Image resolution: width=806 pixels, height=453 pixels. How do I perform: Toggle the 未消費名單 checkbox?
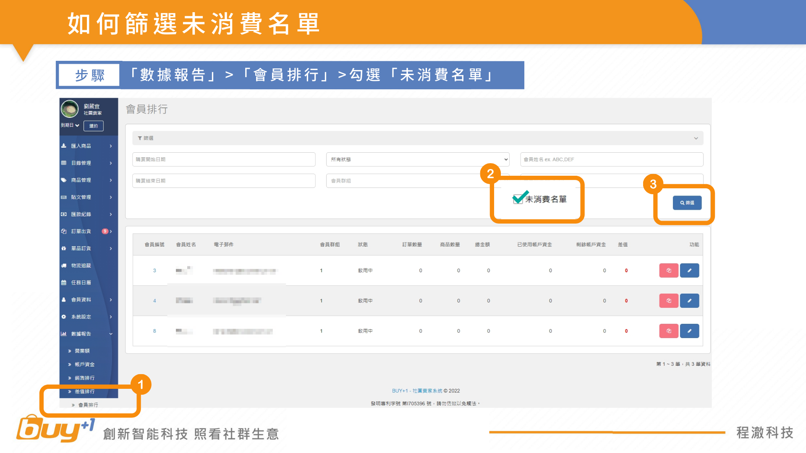point(518,199)
